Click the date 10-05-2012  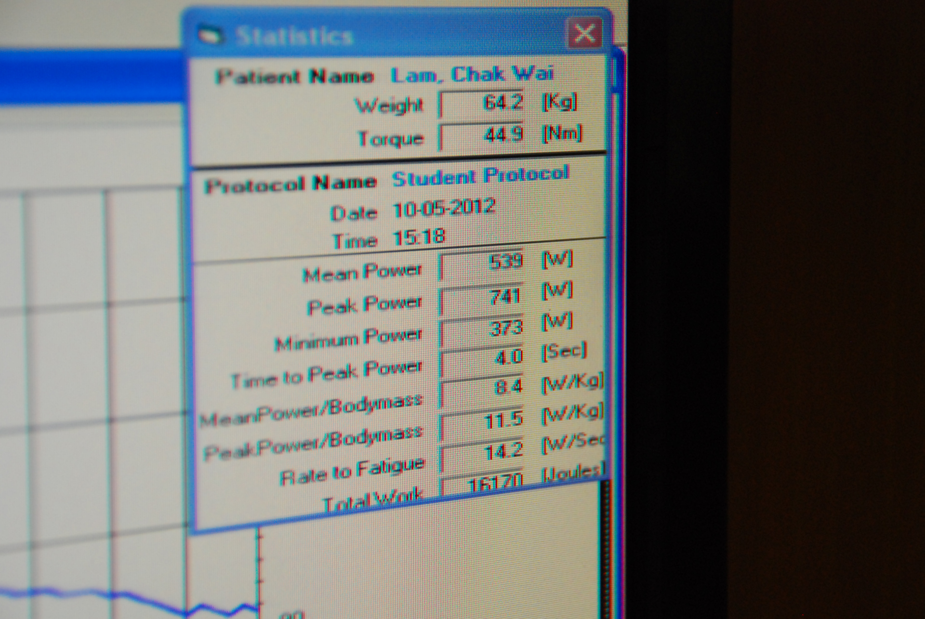click(x=444, y=209)
